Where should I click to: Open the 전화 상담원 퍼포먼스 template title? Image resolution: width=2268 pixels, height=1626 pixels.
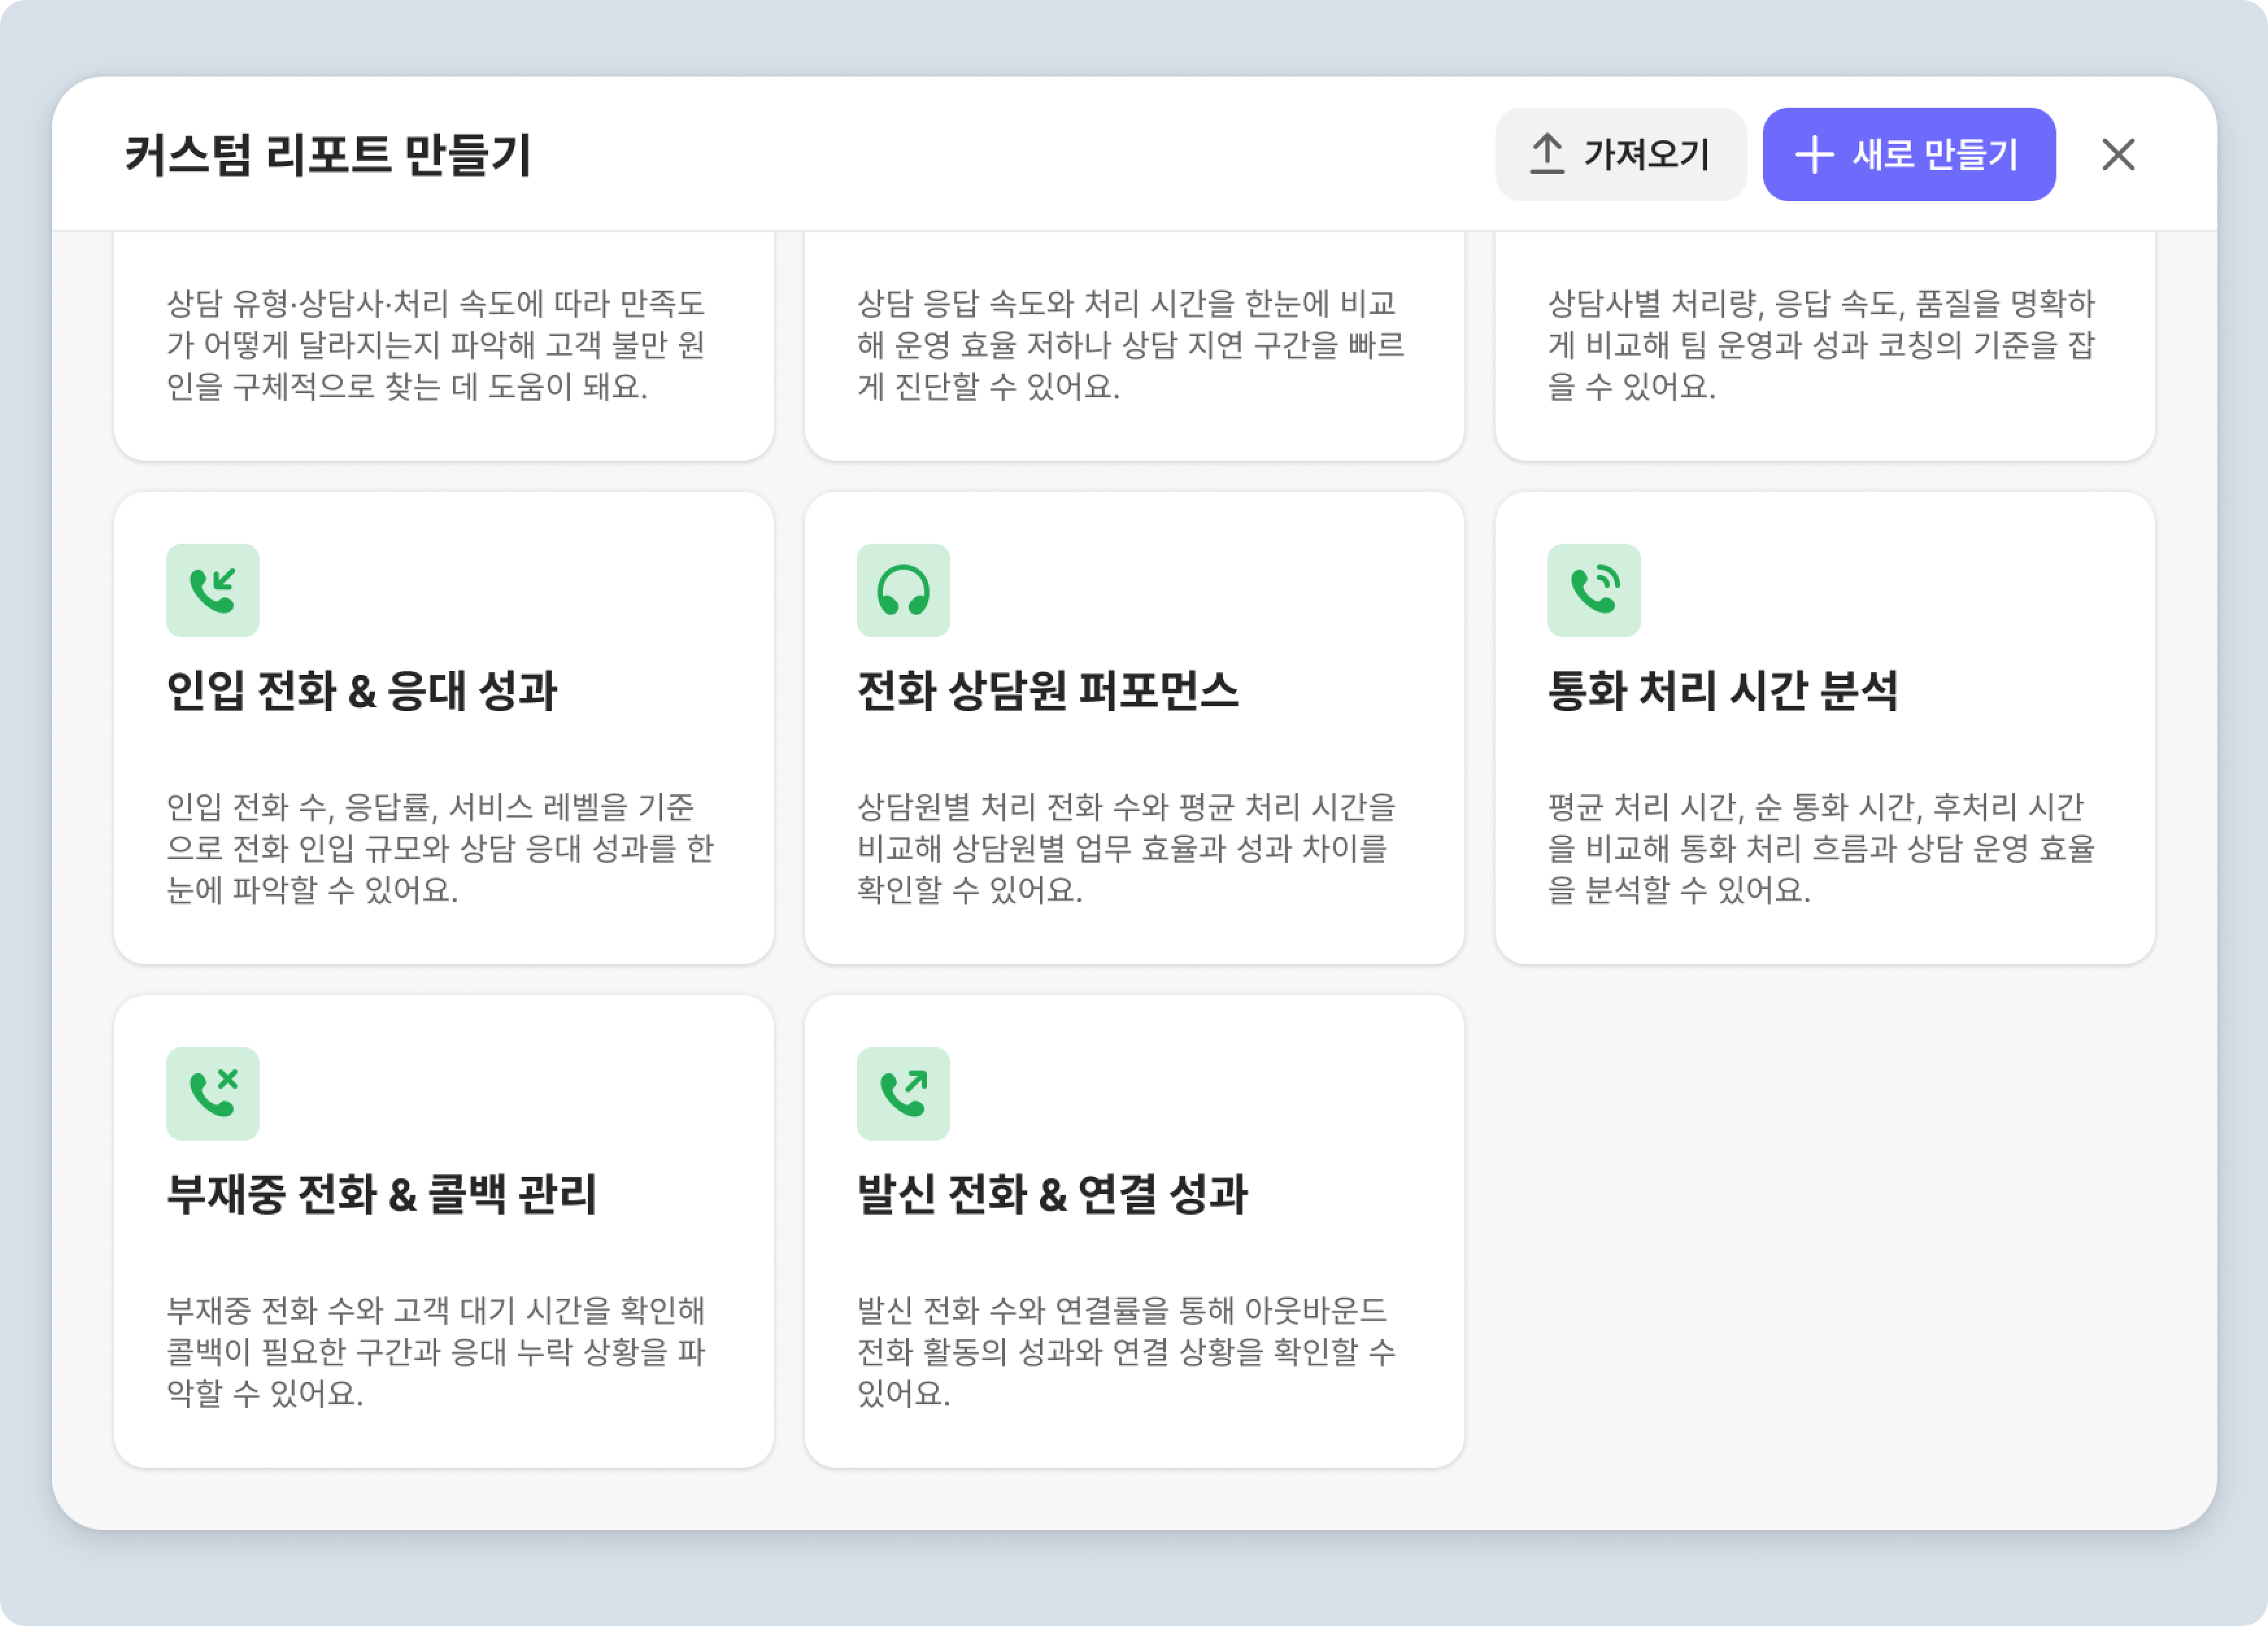[x=1047, y=690]
